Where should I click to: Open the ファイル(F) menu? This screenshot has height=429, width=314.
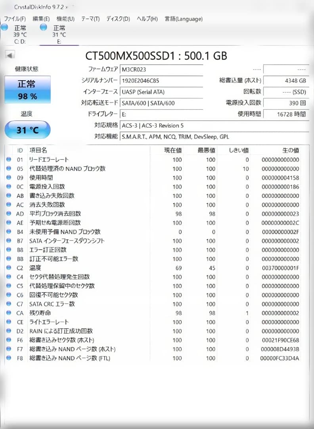point(15,19)
